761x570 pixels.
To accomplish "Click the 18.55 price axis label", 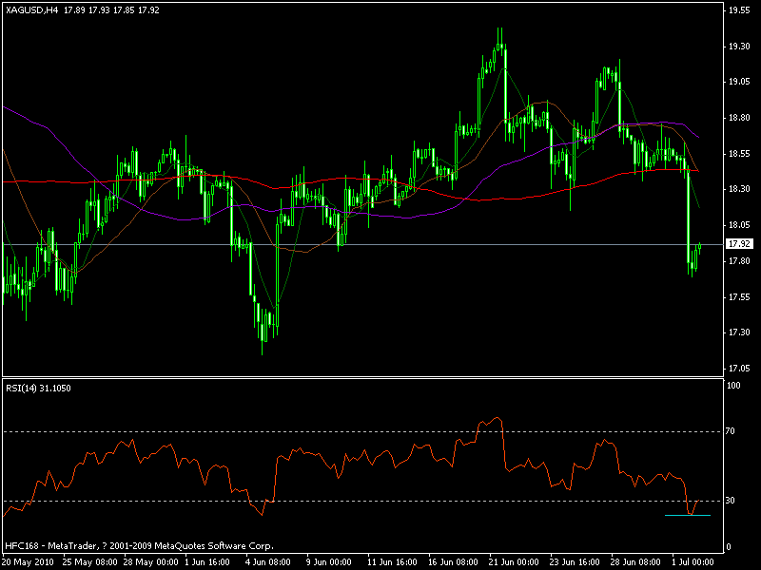I will 739,154.
